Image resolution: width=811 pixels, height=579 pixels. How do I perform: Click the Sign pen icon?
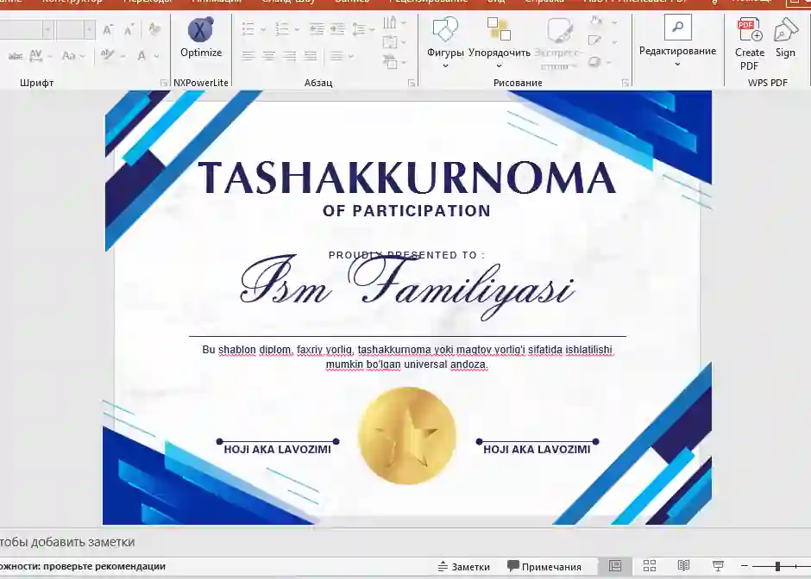pyautogui.click(x=785, y=30)
